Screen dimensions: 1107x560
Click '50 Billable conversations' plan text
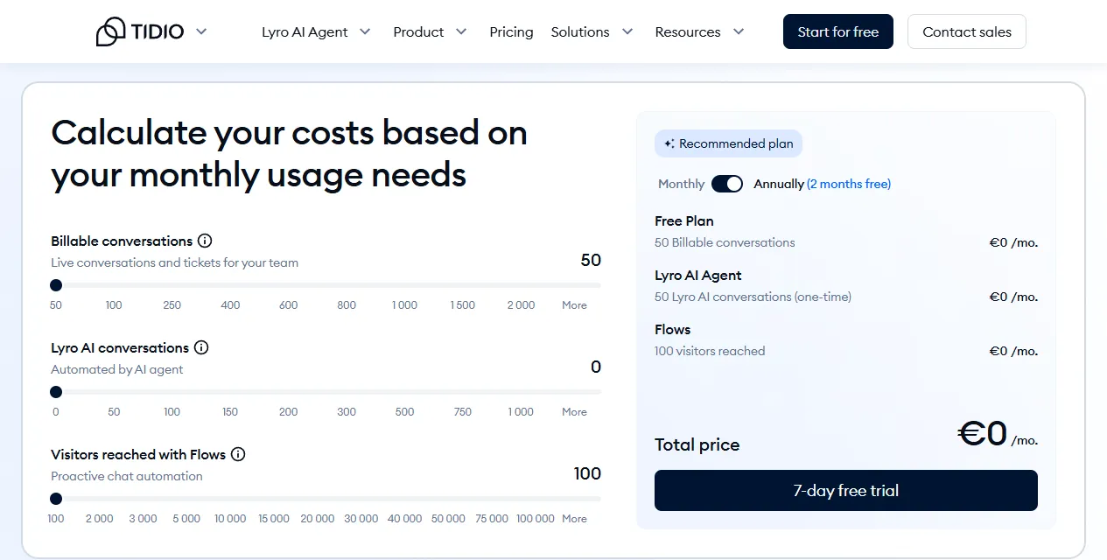click(x=725, y=242)
